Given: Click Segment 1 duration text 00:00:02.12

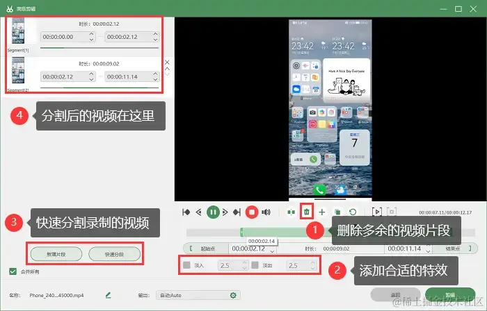Looking at the screenshot, I should coord(106,24).
